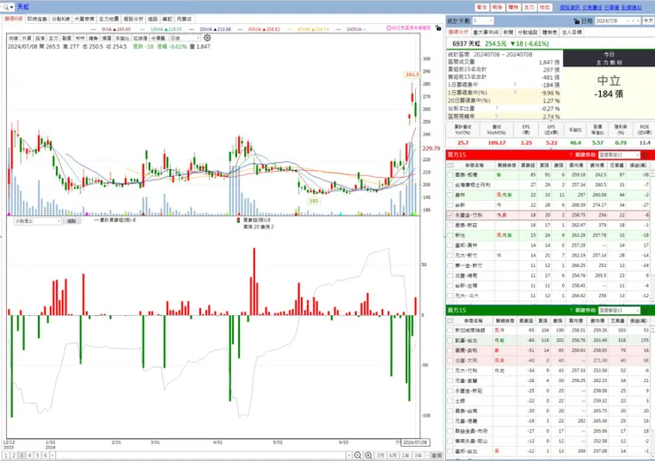Open the 關鍵券商 dropdown in 買方15 header
The image size is (655, 461).
click(x=619, y=155)
